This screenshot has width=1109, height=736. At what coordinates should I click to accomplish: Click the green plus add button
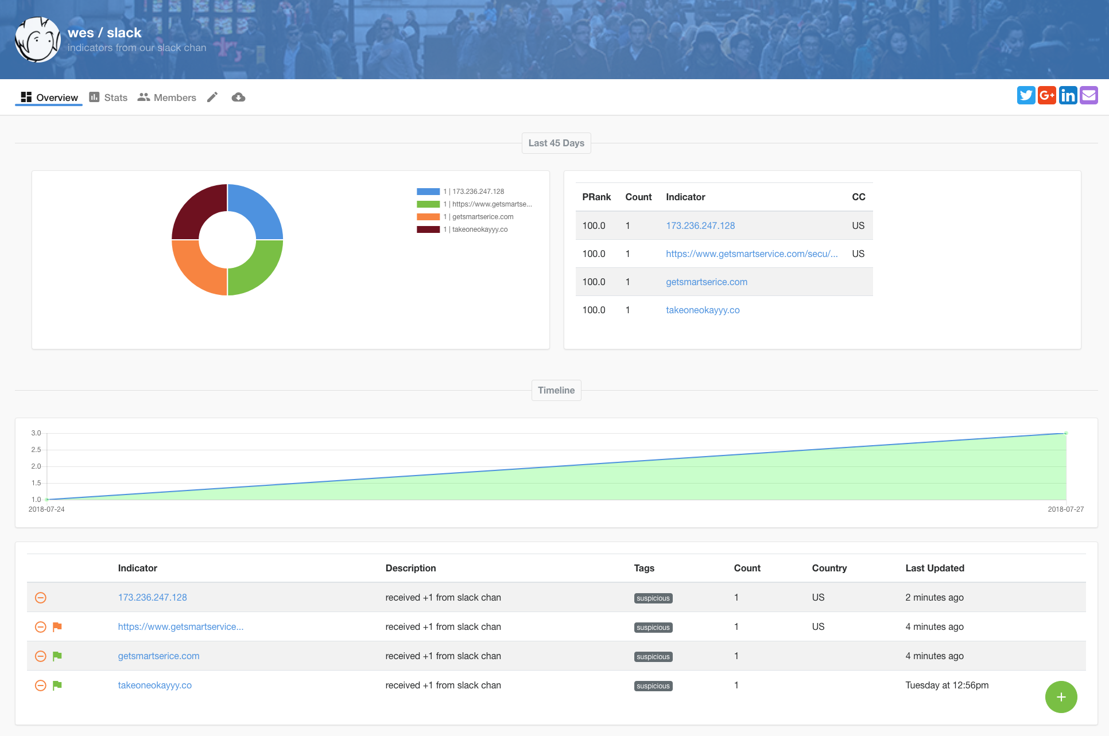coord(1061,696)
